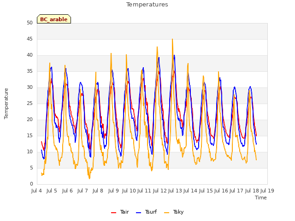Click the 40 y-axis tick label
Image resolution: width=295 pixels, height=221 pixels.
(x=29, y=55)
